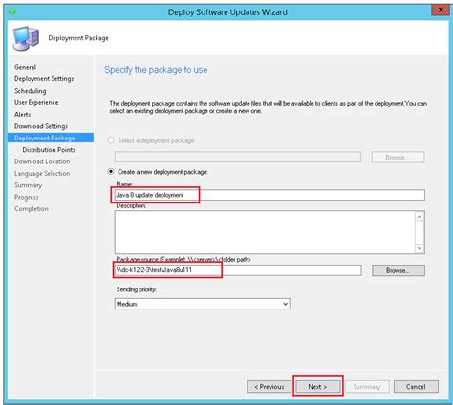Select Progress step in the sidebar
The image size is (453, 405).
coord(26,197)
